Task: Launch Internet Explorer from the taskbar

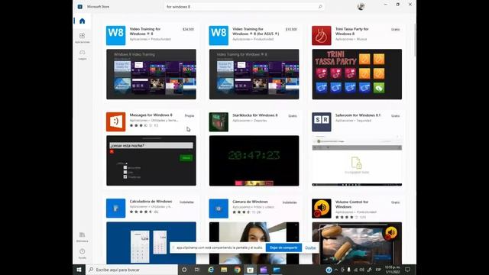Action: (x=211, y=270)
